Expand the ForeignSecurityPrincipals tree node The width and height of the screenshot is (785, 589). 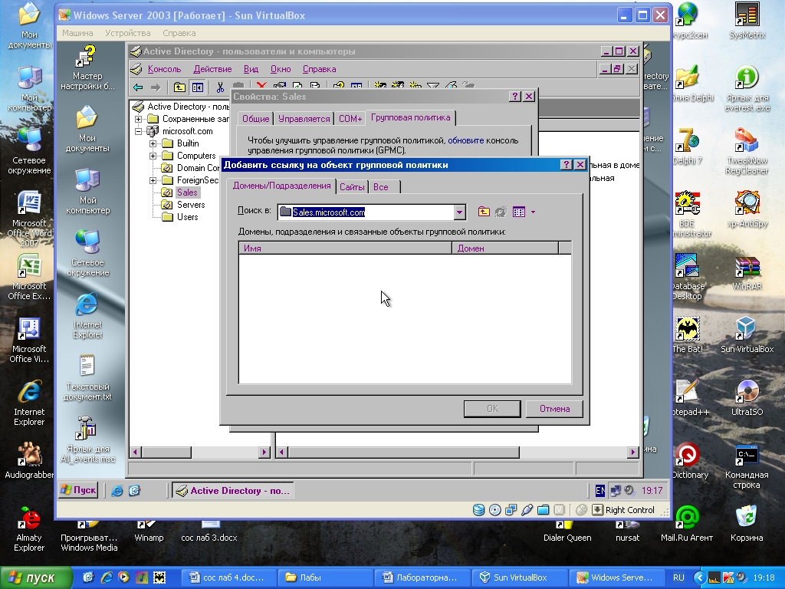(153, 180)
